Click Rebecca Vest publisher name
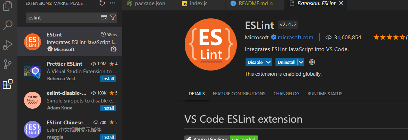 pyautogui.click(x=61, y=79)
